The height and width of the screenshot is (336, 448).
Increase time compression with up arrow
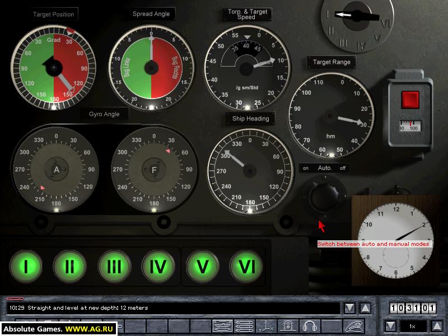pyautogui.click(x=436, y=326)
